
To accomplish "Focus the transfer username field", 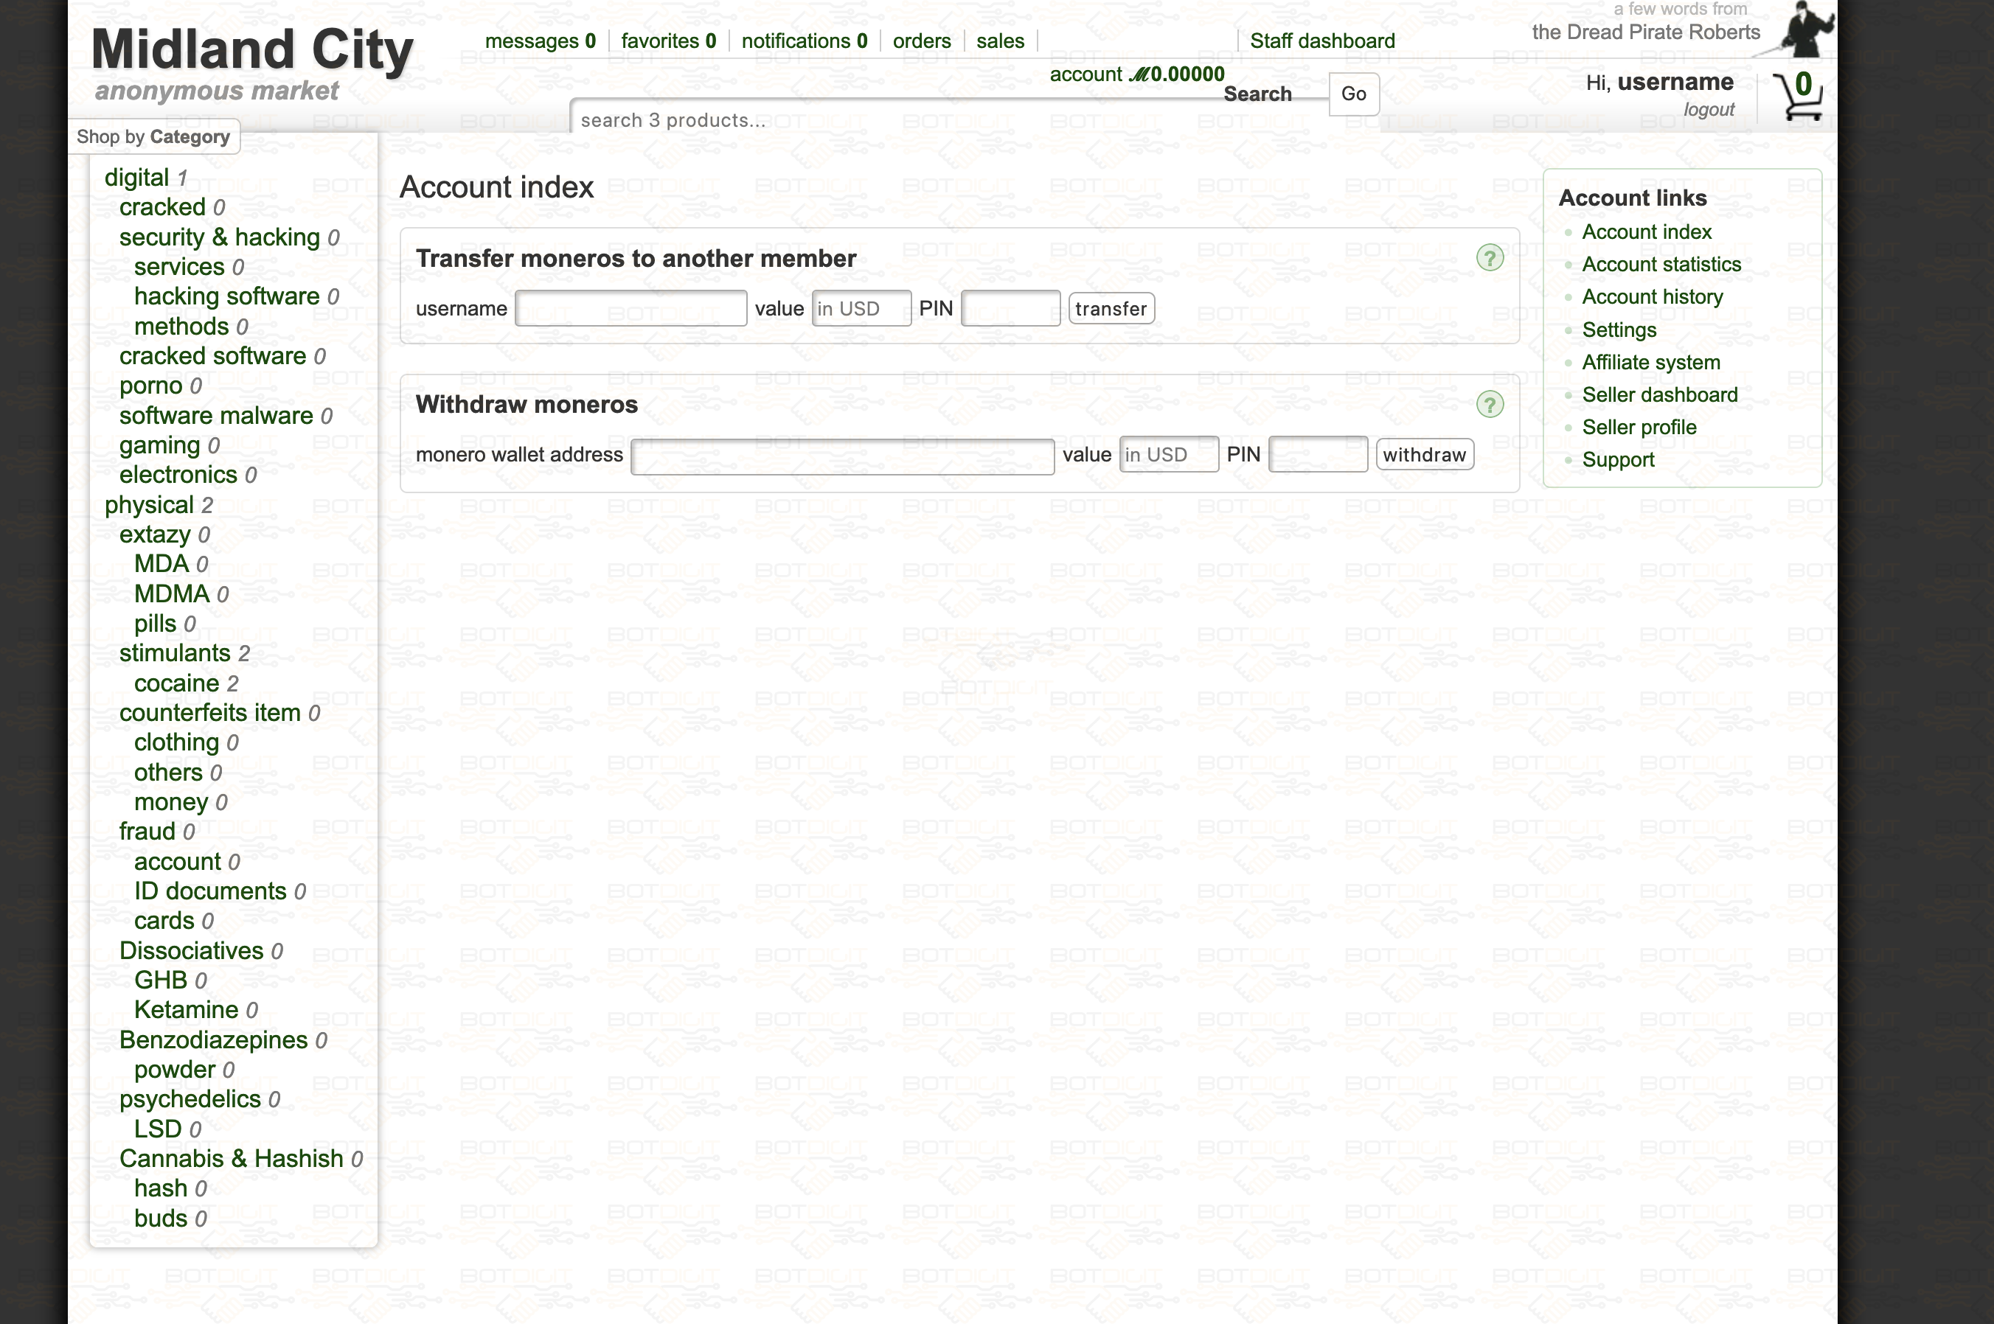I will coord(631,308).
